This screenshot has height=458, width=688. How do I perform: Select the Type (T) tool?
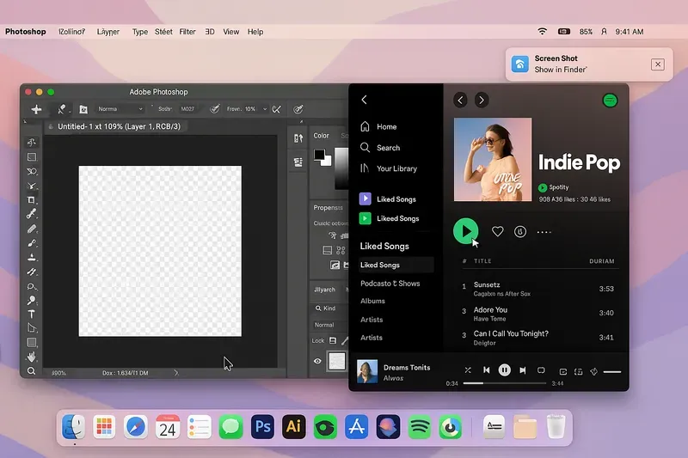click(x=32, y=314)
